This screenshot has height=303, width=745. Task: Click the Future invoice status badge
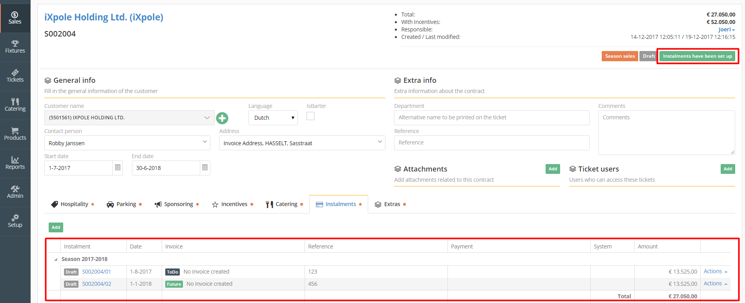click(x=174, y=284)
